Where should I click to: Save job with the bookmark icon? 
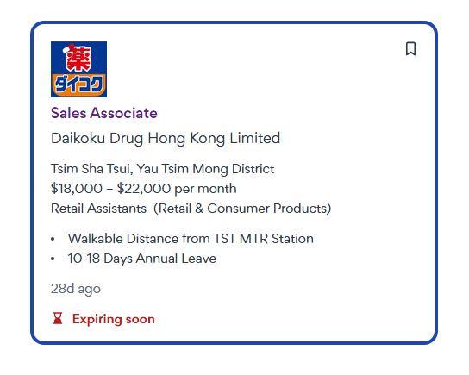(410, 49)
